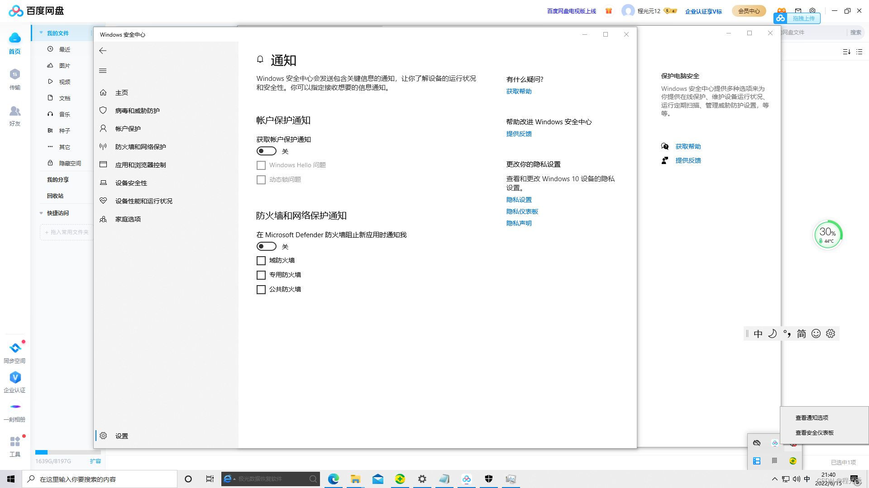Collapse the My Files tree section
Screen dimensions: 869x488
pyautogui.click(x=41, y=33)
